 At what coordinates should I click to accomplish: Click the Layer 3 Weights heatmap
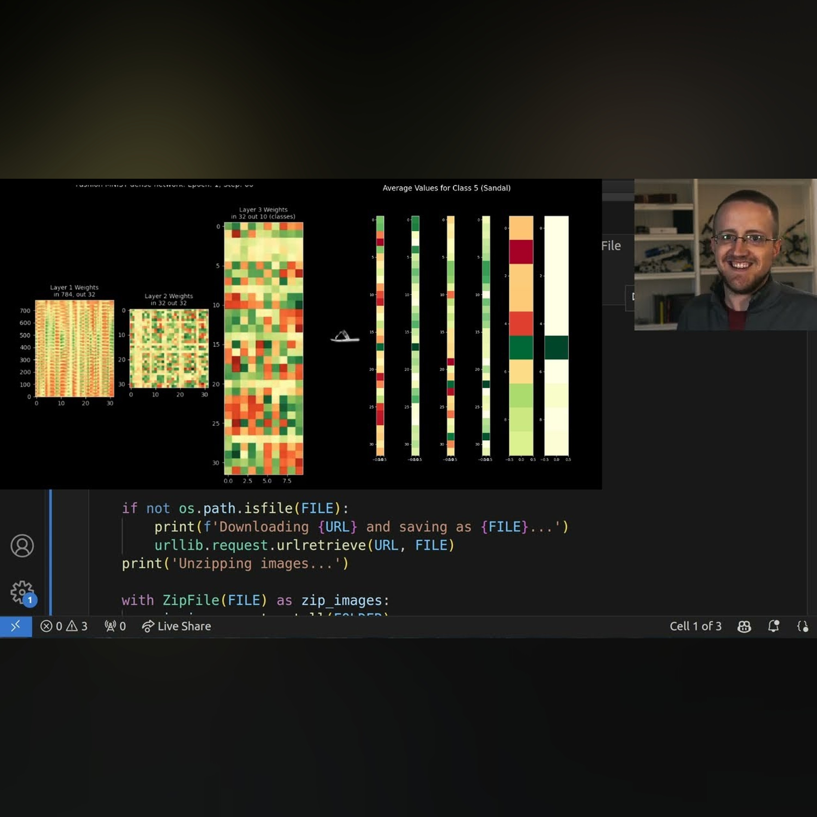[x=263, y=349]
